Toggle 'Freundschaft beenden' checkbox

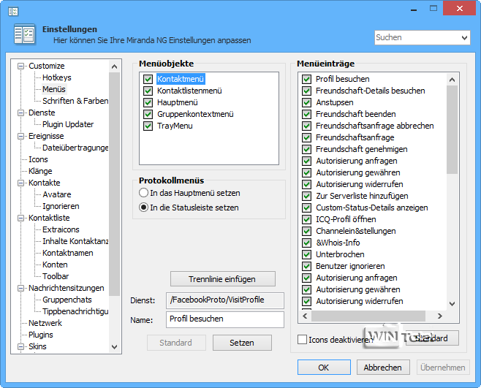306,114
